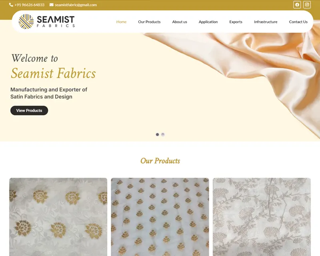Click the View Products button
Image resolution: width=320 pixels, height=256 pixels.
click(x=29, y=110)
